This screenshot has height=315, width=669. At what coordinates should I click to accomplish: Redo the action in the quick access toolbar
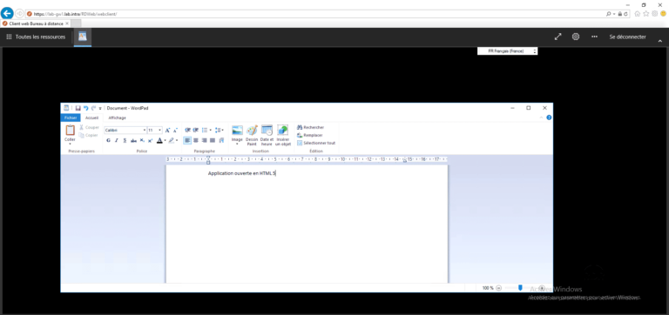(x=93, y=108)
